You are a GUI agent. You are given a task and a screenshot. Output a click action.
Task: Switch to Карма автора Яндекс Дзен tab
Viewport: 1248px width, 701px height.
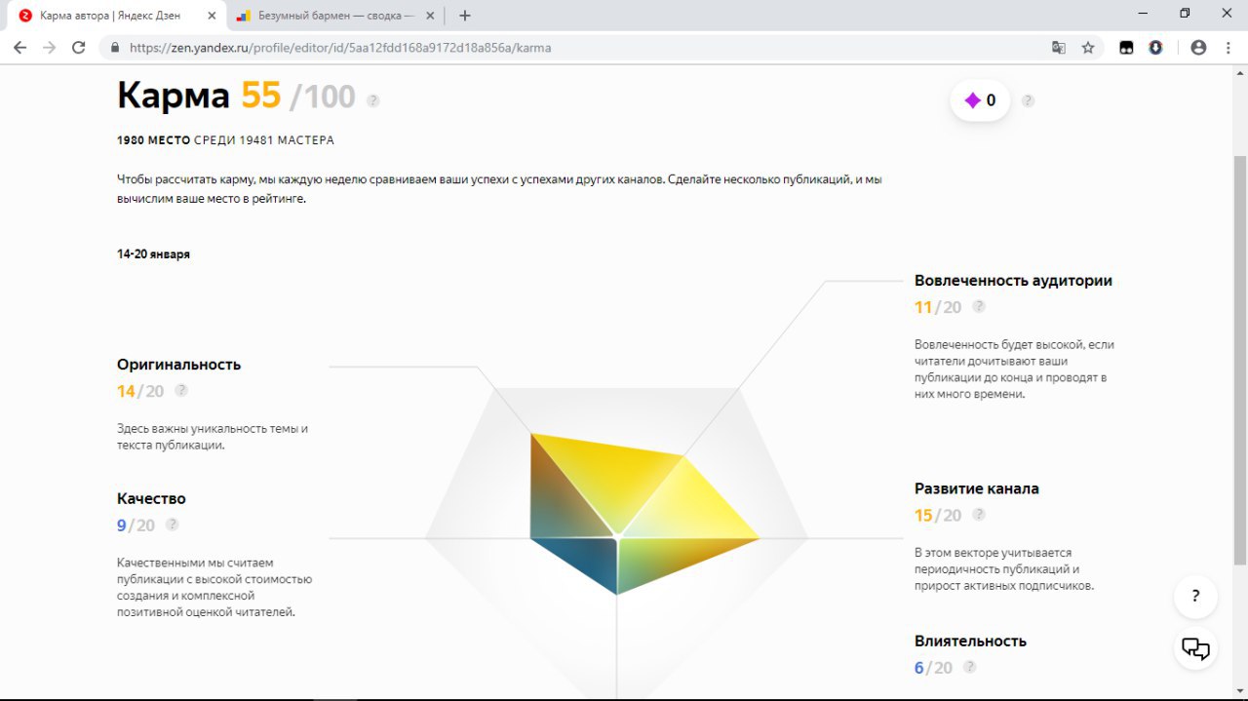119,16
